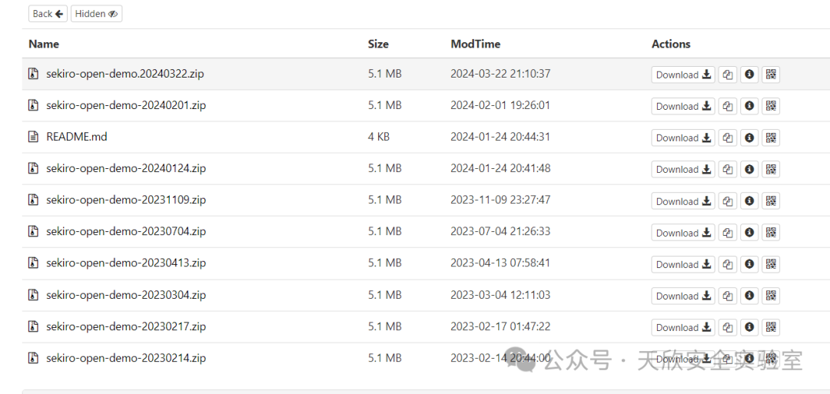Viewport: 830px width, 394px height.
Task: Click the QR code icon for sekiro-open-demo.20240322.zip
Action: tap(771, 74)
